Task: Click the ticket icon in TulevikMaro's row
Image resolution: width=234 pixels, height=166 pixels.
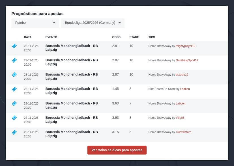Action: pos(14,132)
